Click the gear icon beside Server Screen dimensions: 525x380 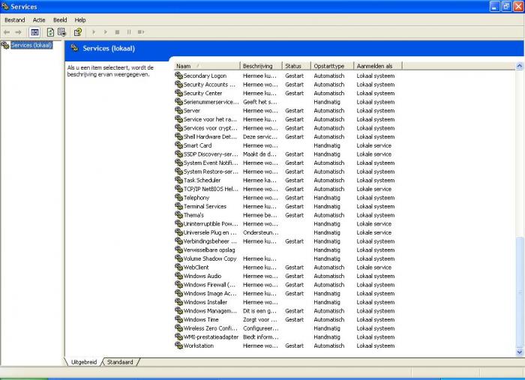pyautogui.click(x=178, y=110)
